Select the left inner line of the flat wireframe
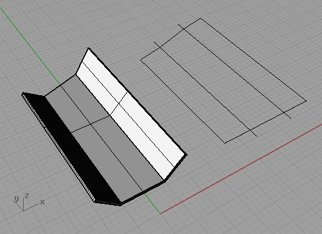Image resolution: width=322 pixels, height=234 pixels. pos(206,89)
